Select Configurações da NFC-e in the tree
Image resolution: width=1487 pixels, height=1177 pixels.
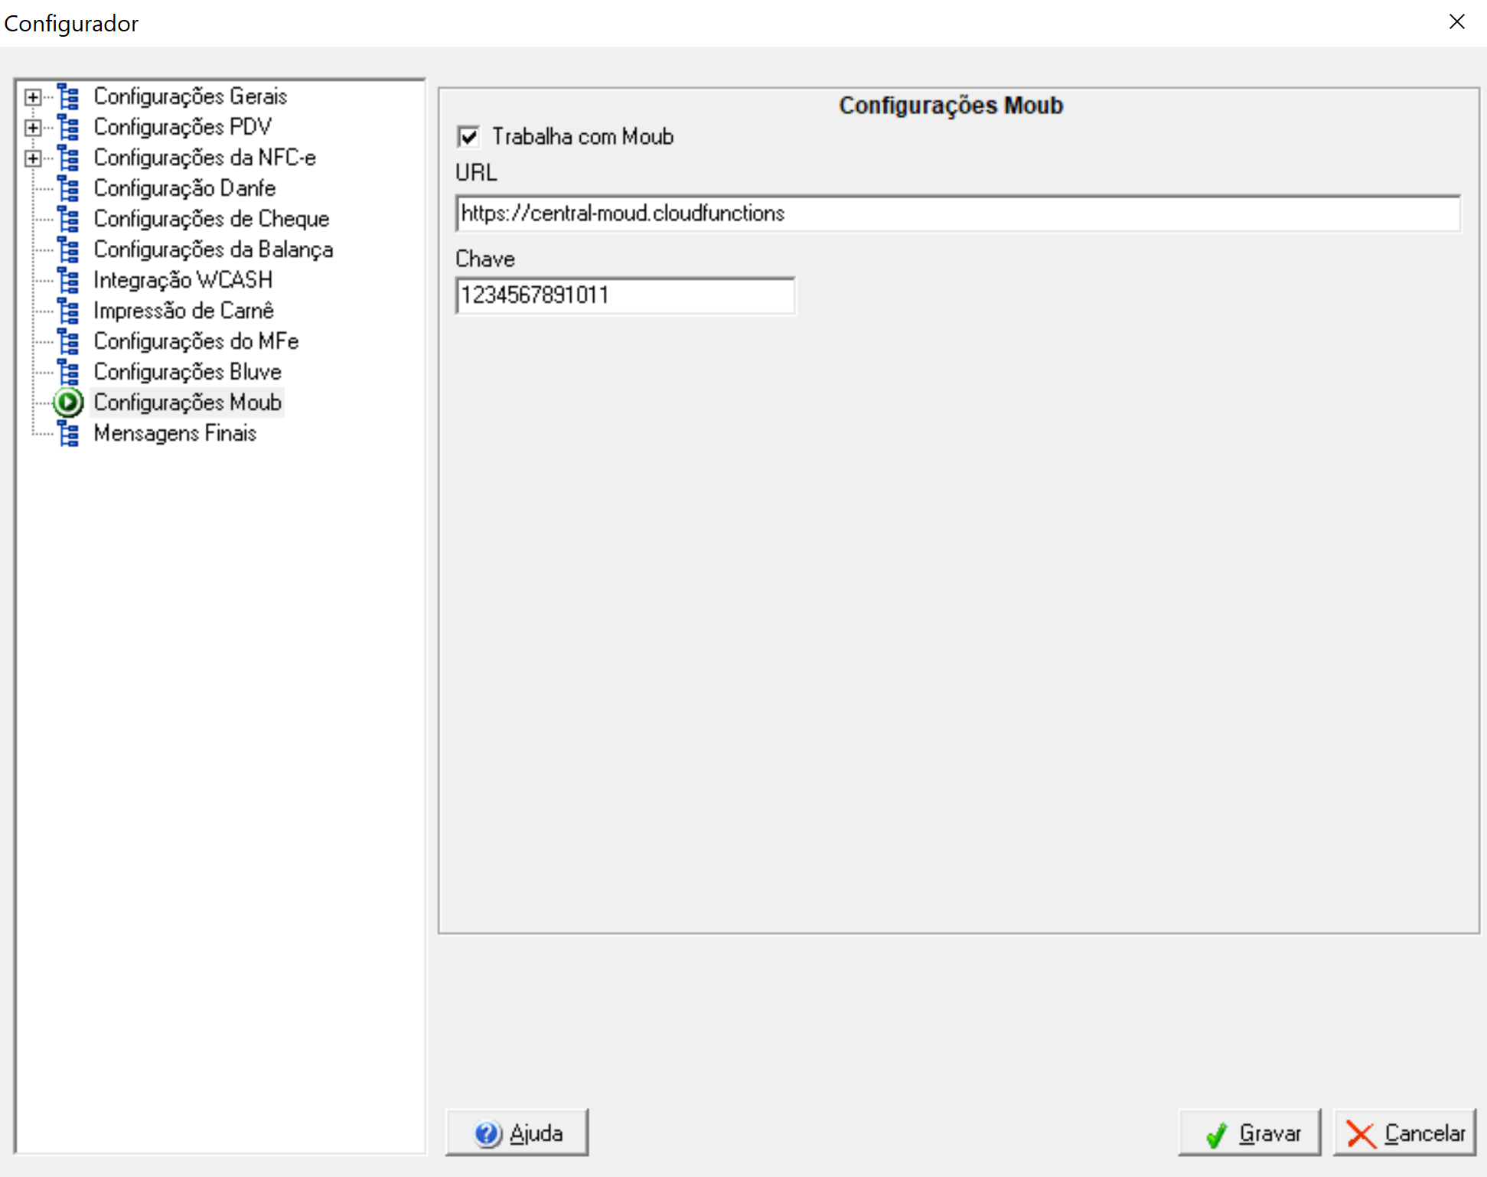click(x=204, y=158)
